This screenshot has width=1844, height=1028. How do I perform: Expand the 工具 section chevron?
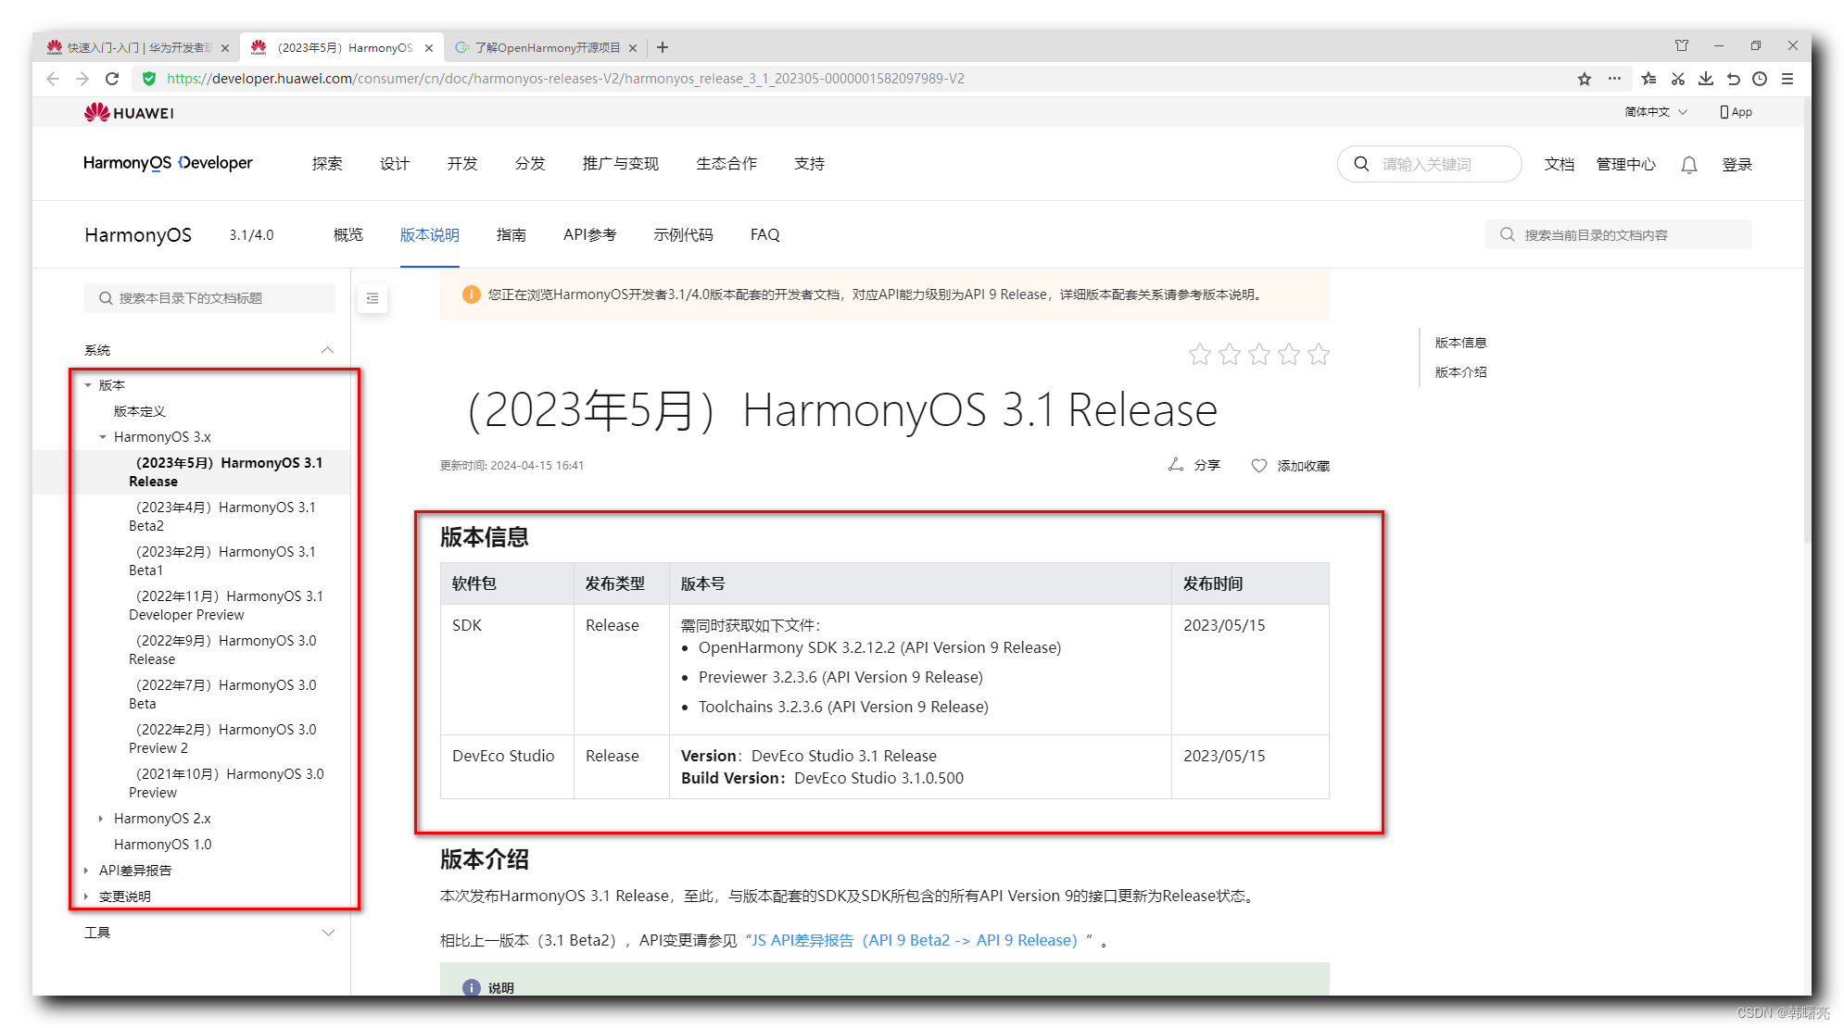[x=327, y=933]
